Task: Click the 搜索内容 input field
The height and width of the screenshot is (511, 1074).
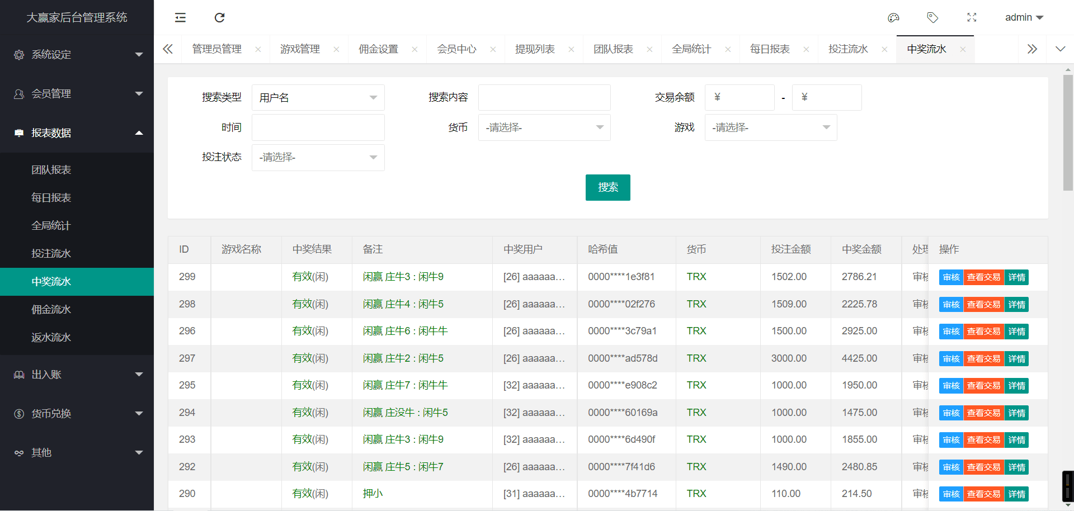Action: point(544,98)
